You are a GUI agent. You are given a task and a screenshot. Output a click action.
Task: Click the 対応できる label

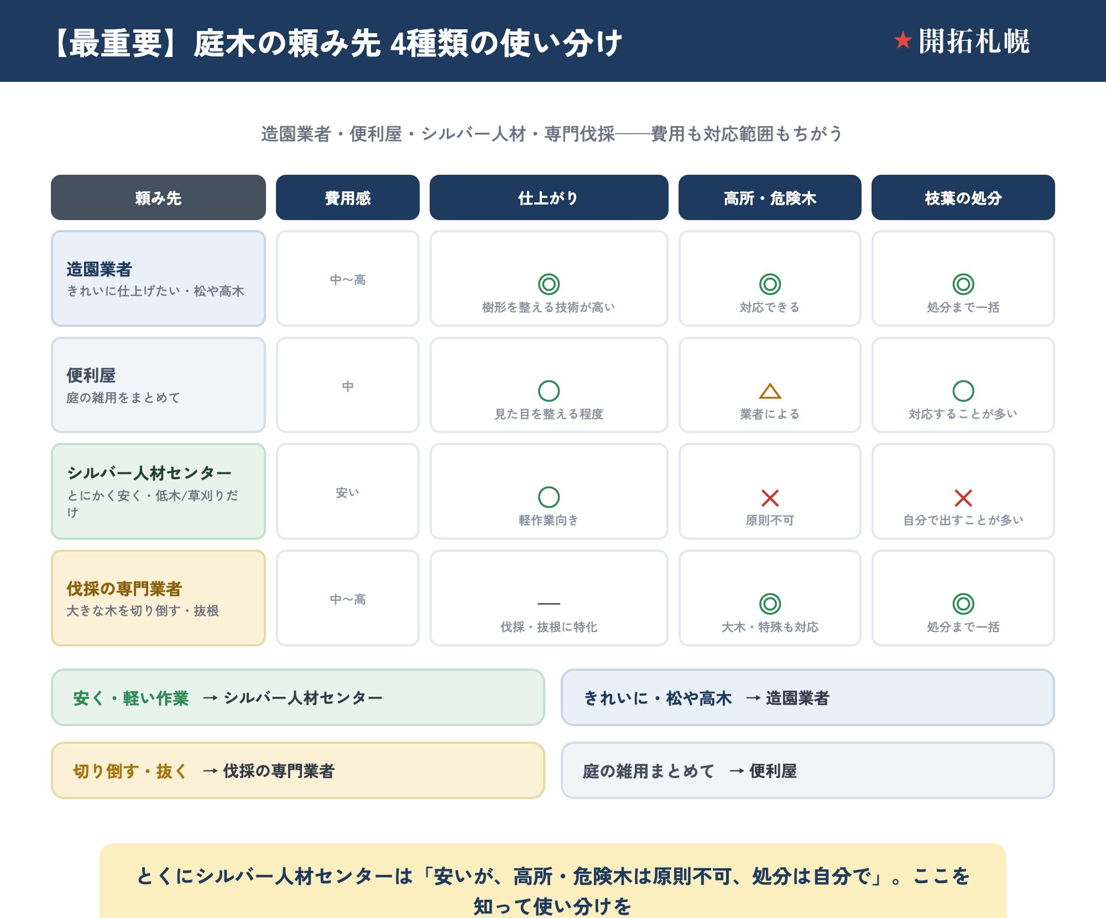coord(770,307)
